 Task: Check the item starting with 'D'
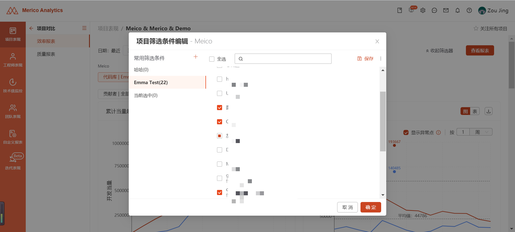(219, 150)
